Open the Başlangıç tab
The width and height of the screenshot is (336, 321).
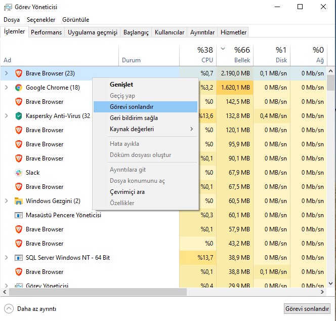click(136, 32)
